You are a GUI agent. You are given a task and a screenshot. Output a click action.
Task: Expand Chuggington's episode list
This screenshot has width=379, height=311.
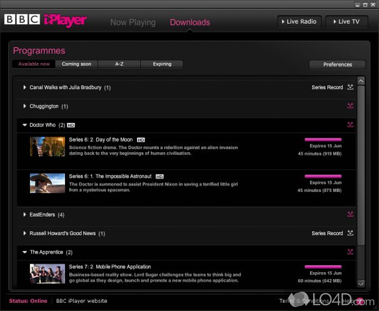click(x=25, y=106)
